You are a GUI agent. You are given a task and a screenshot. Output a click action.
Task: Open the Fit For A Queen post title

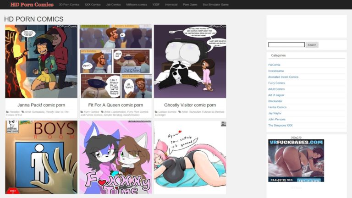pos(115,105)
